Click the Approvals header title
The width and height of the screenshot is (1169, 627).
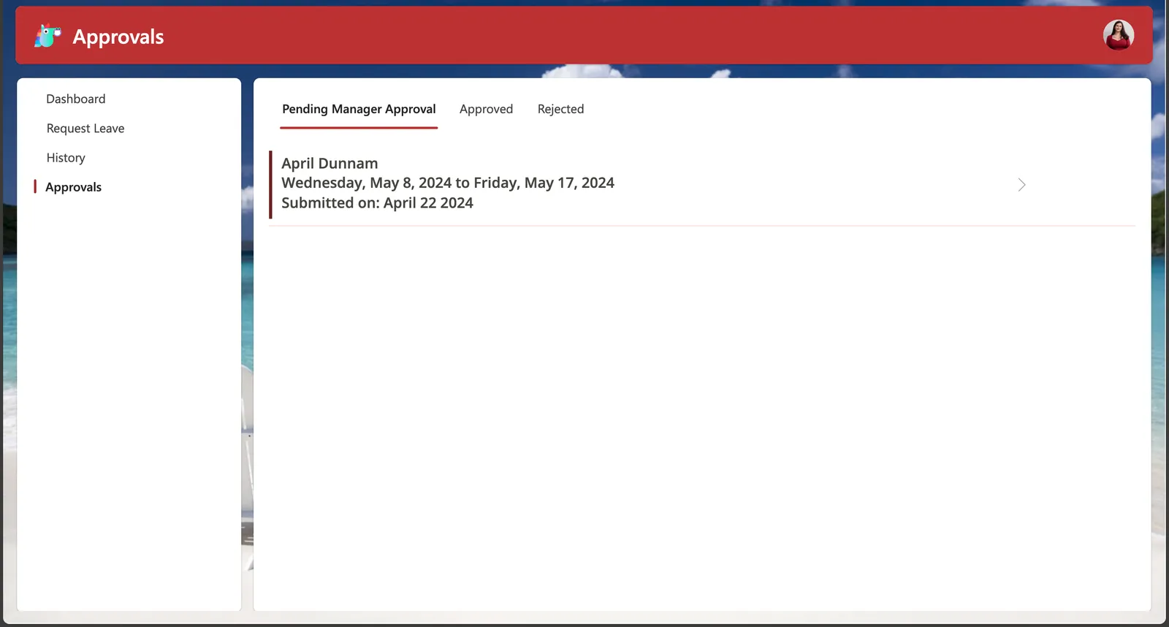pos(118,37)
